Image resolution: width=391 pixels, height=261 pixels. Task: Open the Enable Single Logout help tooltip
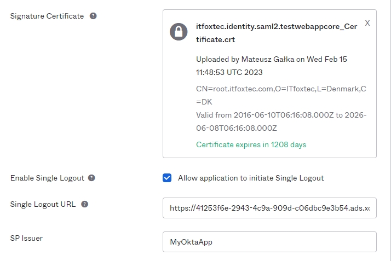(x=91, y=178)
